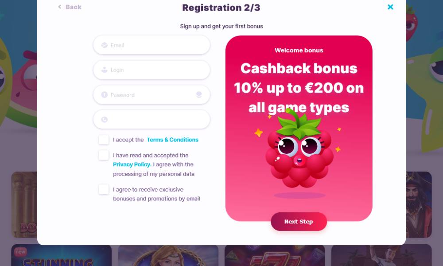Click the envelope icon in Email field

pos(104,45)
